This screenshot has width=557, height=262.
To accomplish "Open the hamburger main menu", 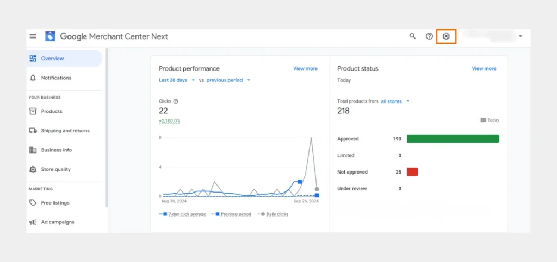I will pyautogui.click(x=33, y=36).
